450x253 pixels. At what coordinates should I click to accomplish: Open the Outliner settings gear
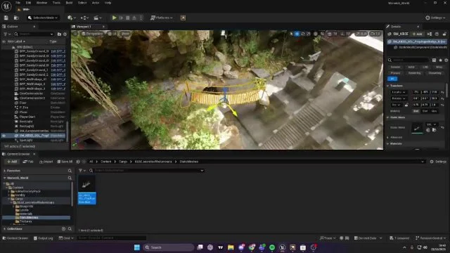click(x=65, y=34)
